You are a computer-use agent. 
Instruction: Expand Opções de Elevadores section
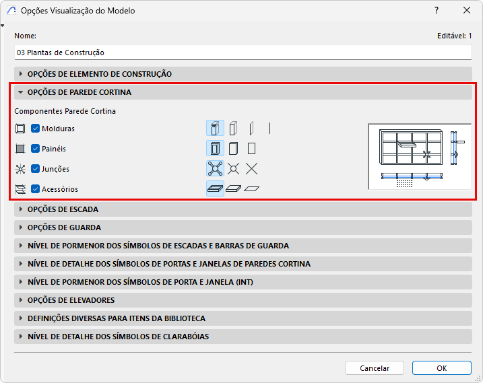tap(243, 300)
